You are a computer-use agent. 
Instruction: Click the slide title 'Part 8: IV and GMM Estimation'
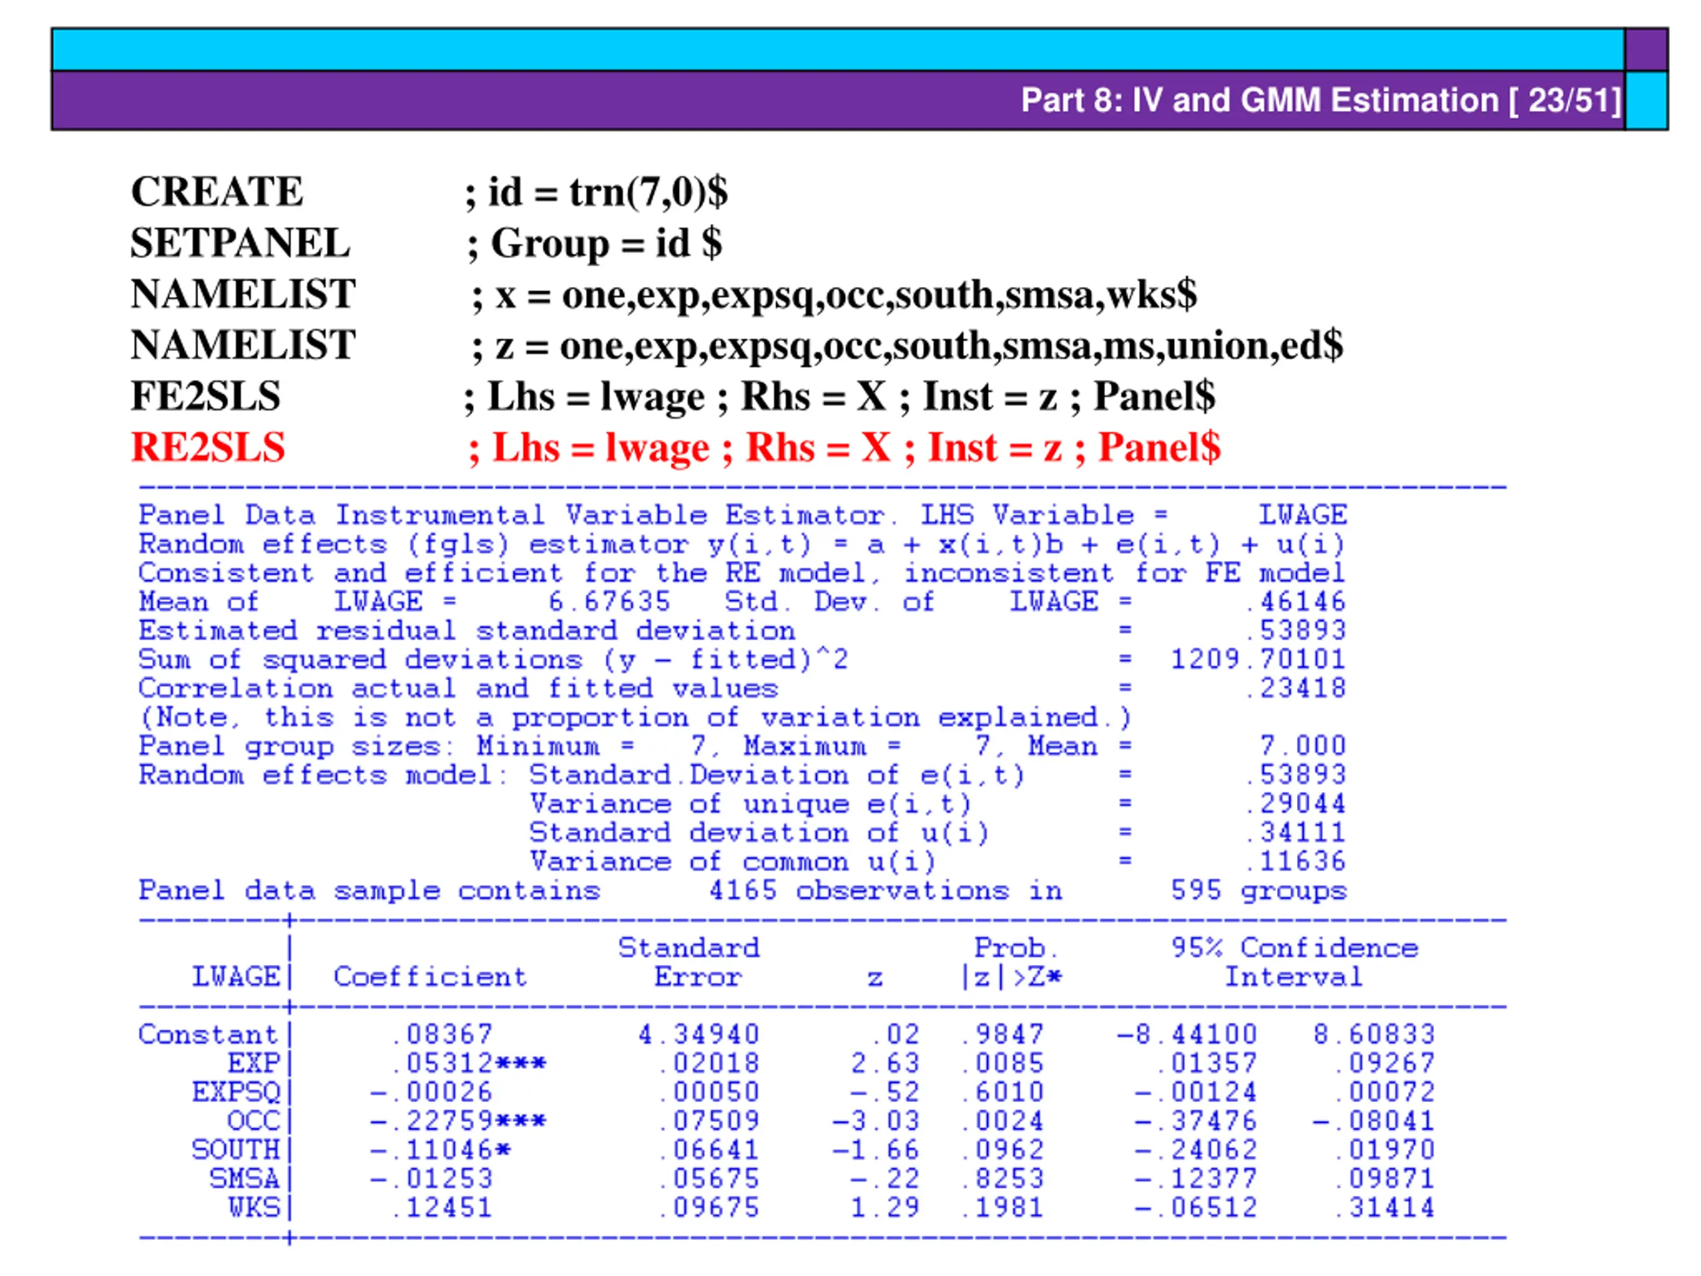point(1261,100)
